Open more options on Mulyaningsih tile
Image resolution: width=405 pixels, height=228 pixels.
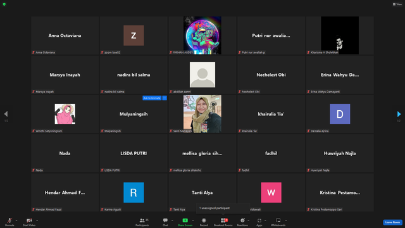tap(165, 98)
